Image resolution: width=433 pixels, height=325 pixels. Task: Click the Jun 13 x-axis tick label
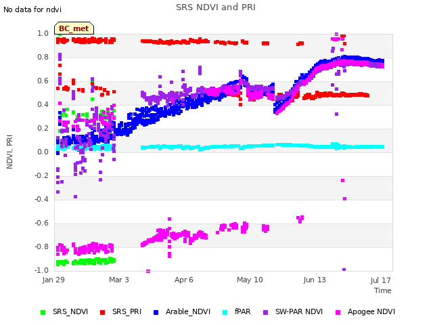[315, 280]
